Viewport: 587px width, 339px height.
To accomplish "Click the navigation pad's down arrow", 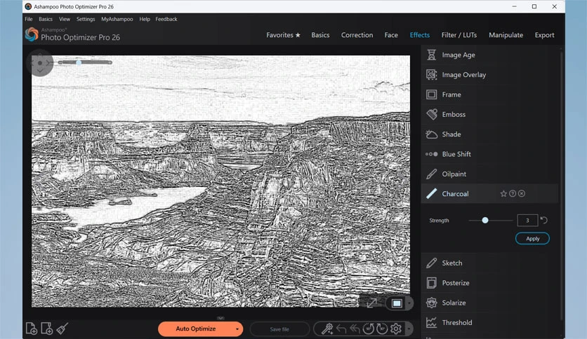I will click(x=40, y=71).
